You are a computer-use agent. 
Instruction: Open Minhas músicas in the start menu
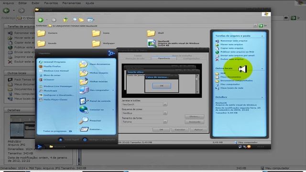click(x=94, y=82)
